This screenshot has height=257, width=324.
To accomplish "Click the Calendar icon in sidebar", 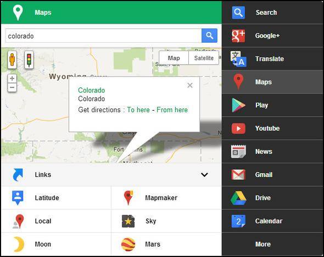I will pyautogui.click(x=238, y=221).
